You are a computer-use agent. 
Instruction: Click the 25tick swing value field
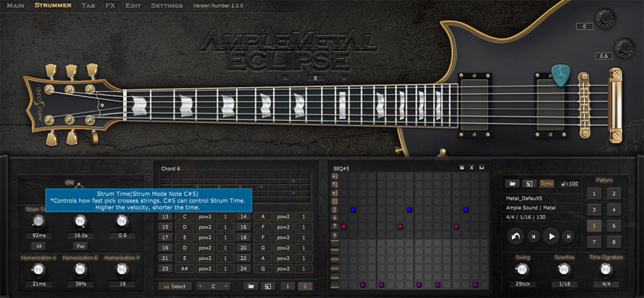click(x=522, y=284)
